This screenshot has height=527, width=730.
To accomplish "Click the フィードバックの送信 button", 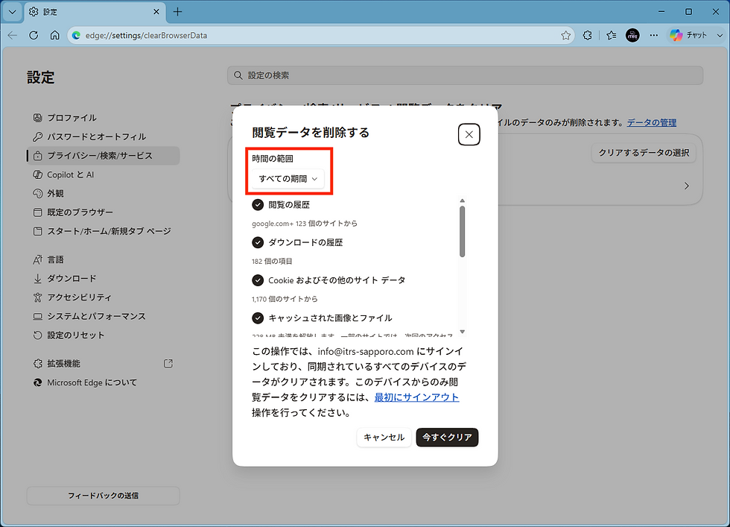I will point(104,496).
